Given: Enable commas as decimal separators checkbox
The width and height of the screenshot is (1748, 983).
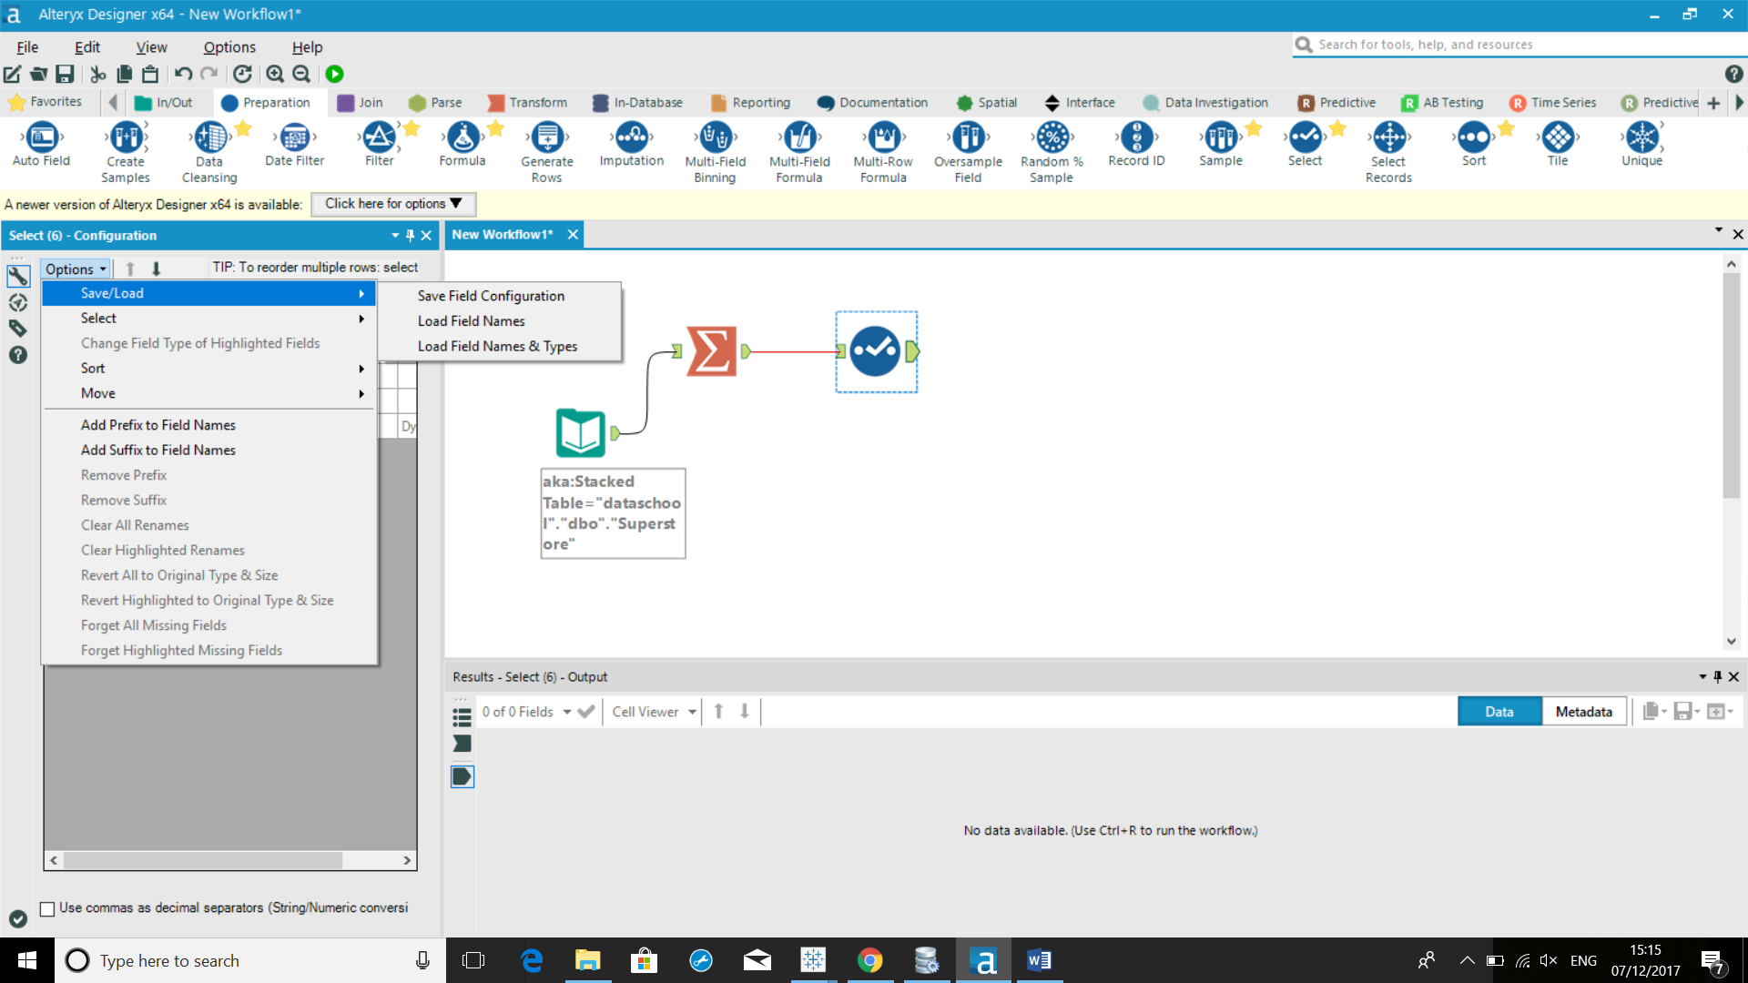Looking at the screenshot, I should (x=47, y=908).
